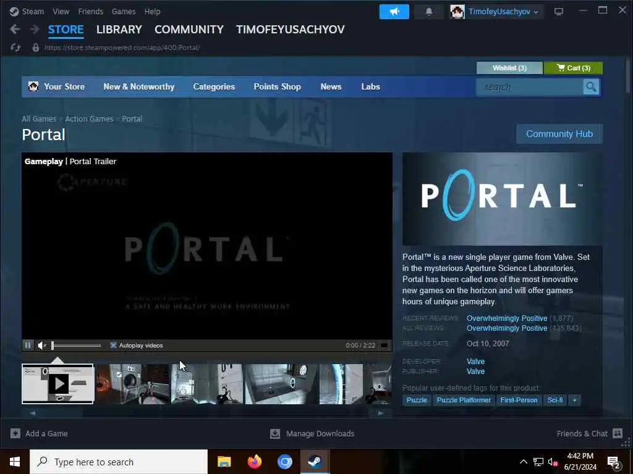Click the Valve developer link
Screen dimensions: 633x474
pyautogui.click(x=475, y=361)
